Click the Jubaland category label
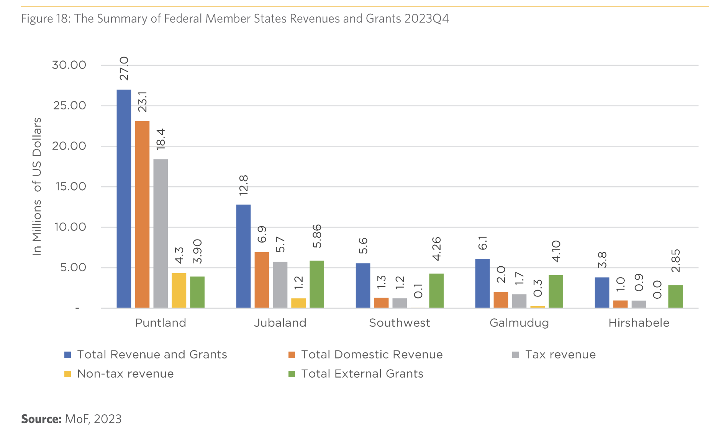The width and height of the screenshot is (721, 430). point(280,323)
